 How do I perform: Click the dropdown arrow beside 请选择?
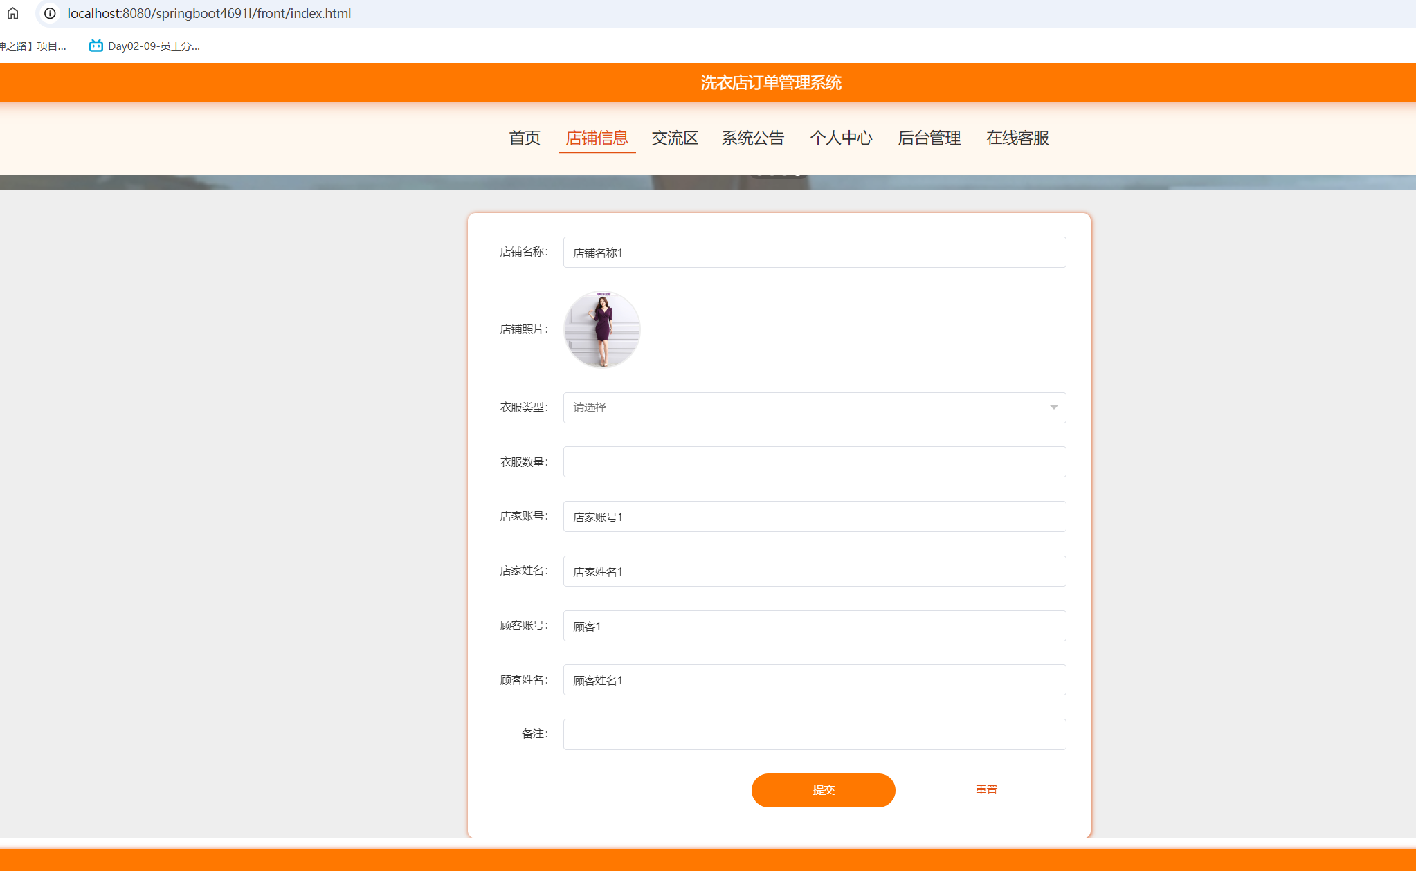1053,407
